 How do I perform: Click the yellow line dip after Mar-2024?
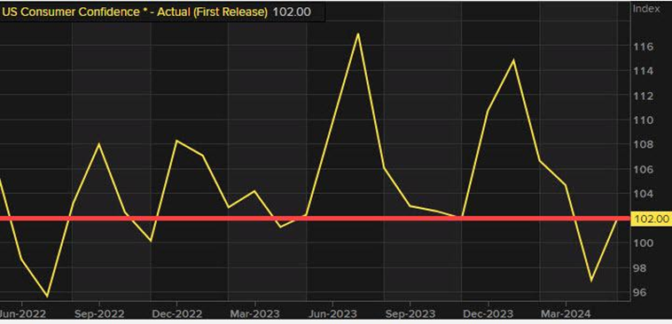coord(591,281)
